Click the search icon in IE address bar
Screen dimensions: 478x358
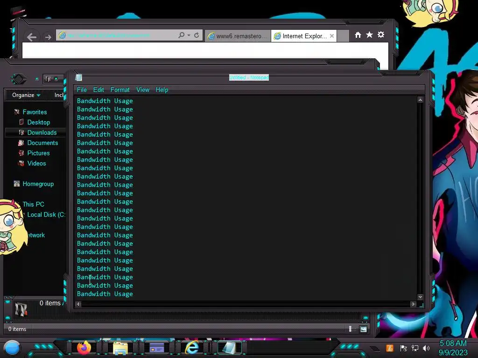pos(182,35)
